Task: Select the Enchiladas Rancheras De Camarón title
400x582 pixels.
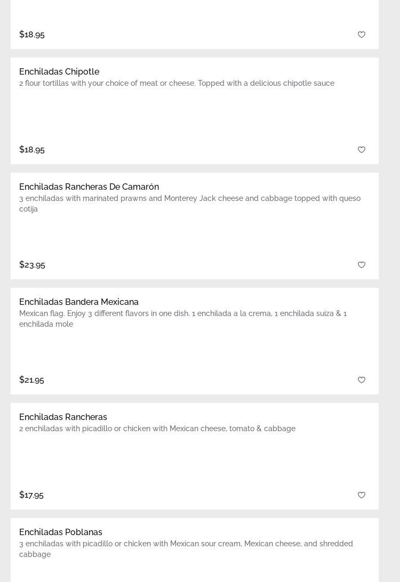Action: pos(89,187)
